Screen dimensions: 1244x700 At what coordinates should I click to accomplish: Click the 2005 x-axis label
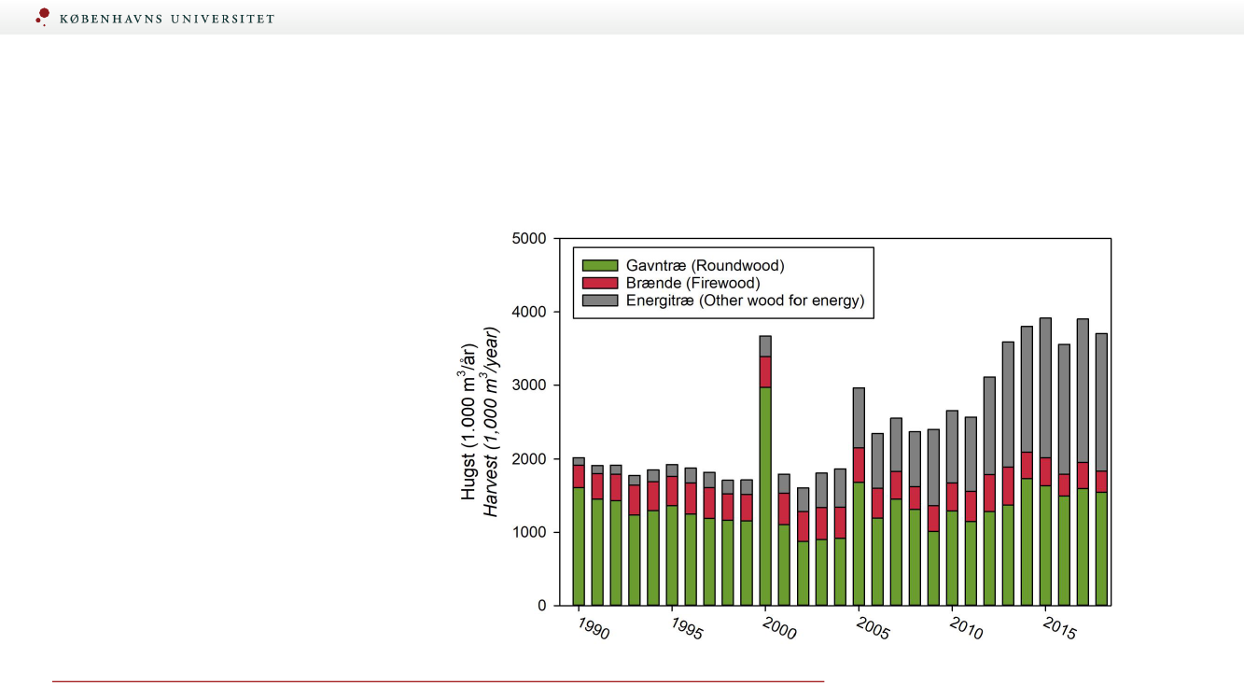pyautogui.click(x=873, y=628)
